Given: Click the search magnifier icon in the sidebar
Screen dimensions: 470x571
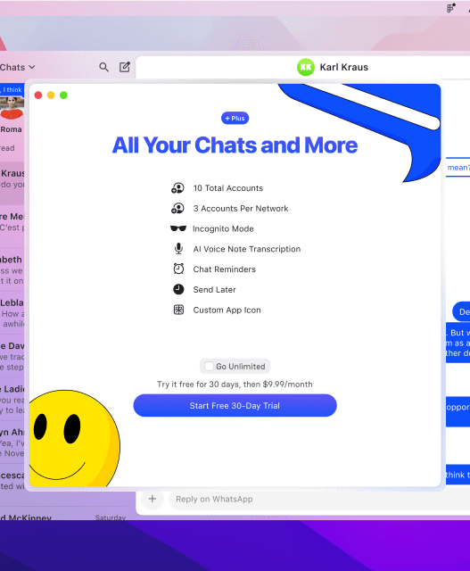Looking at the screenshot, I should tap(103, 67).
